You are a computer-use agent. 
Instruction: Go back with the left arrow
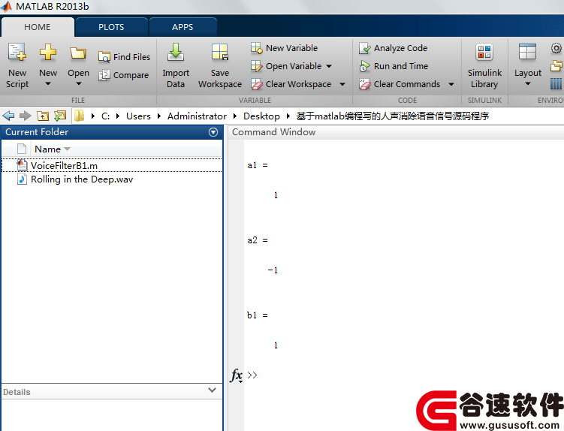coord(8,116)
